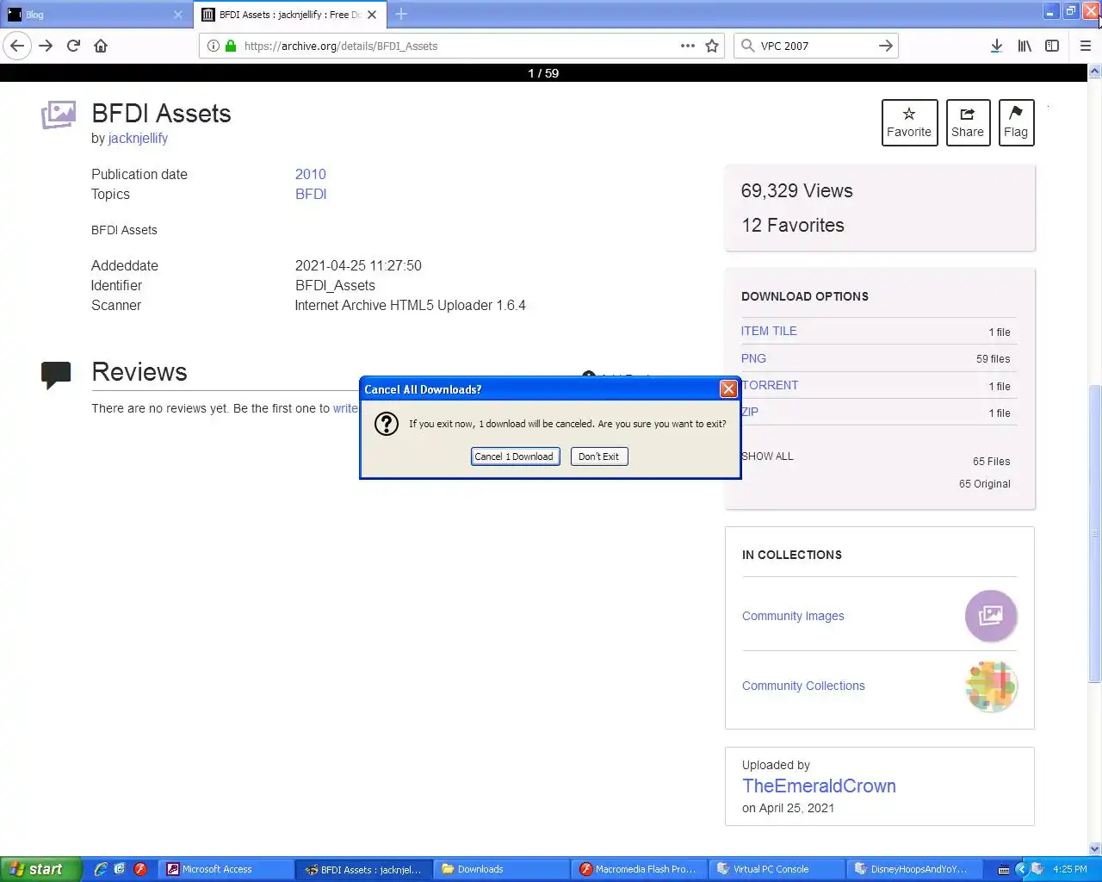Submit the search with the arrow button

point(886,46)
